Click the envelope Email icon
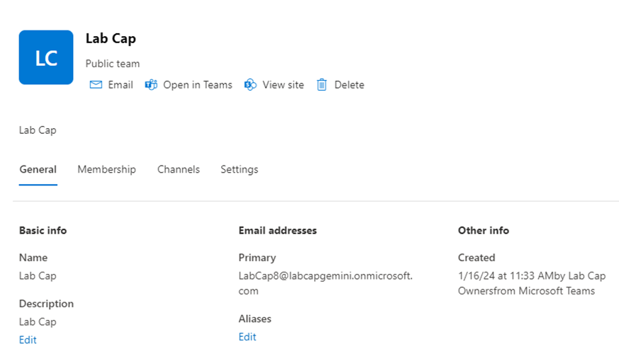Image resolution: width=619 pixels, height=351 pixels. click(x=96, y=85)
